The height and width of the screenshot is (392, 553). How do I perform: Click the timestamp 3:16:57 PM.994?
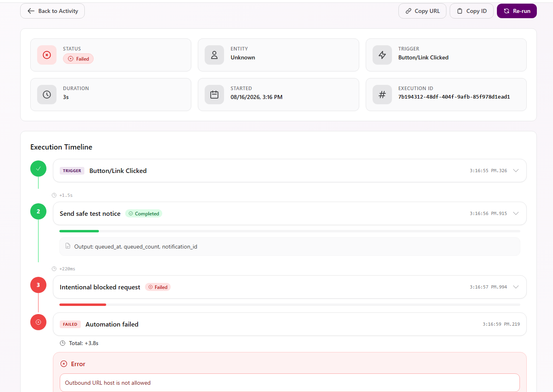click(x=488, y=287)
